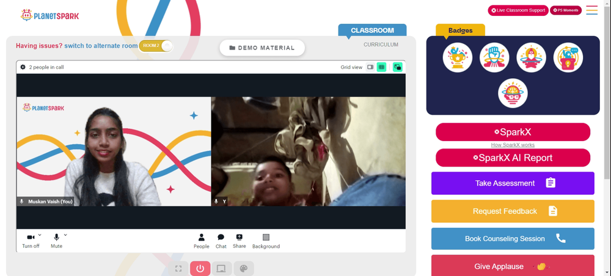Viewport: 611px width, 276px height.
Task: Change the video Background
Action: [x=266, y=241]
